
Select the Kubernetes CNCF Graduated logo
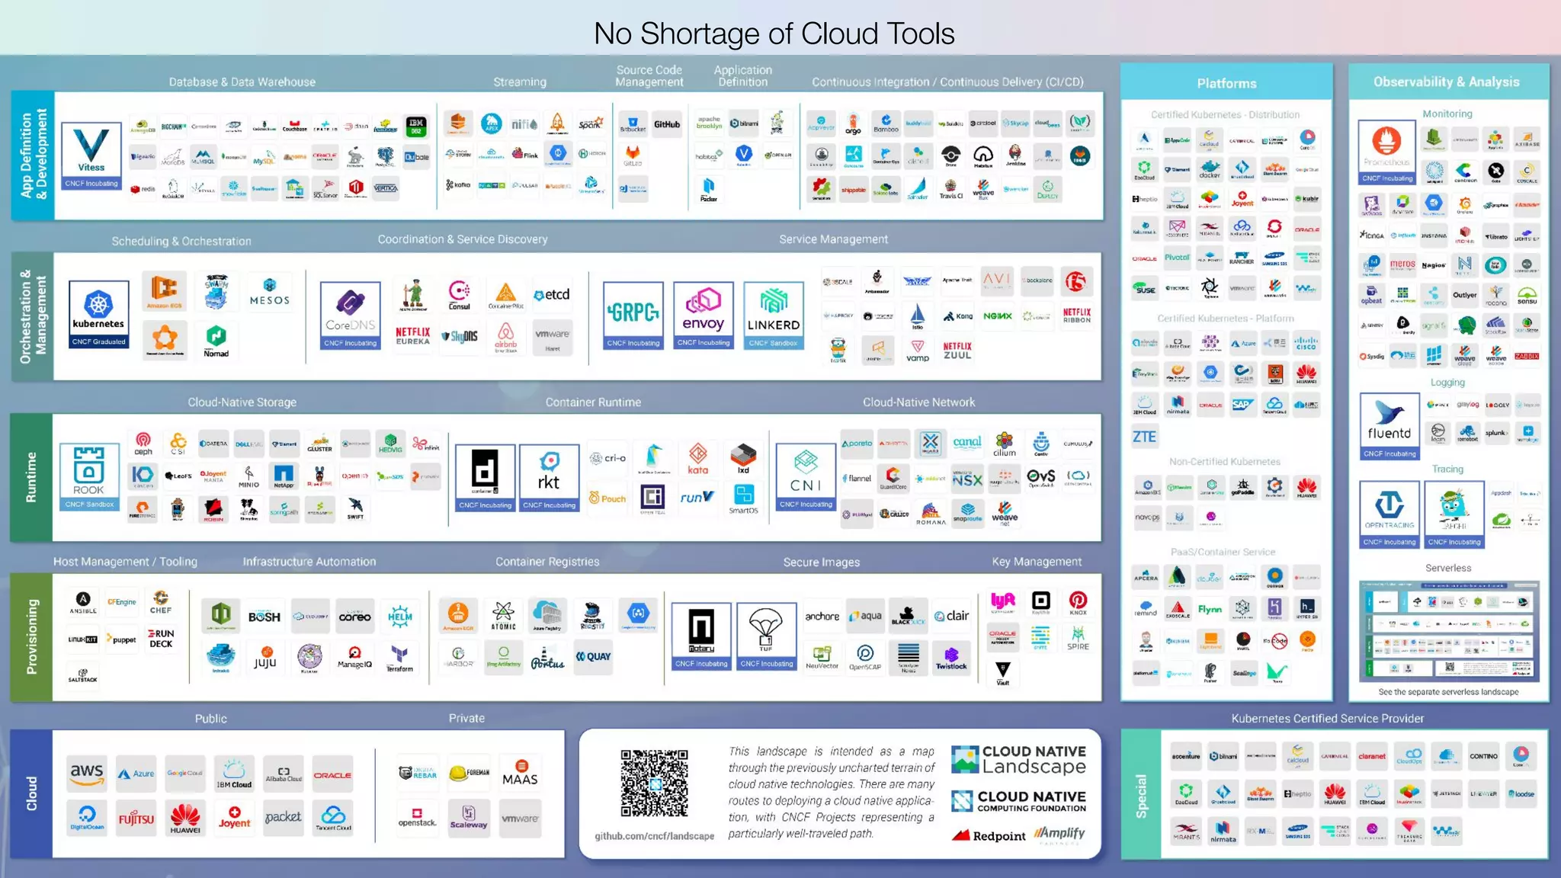click(99, 315)
